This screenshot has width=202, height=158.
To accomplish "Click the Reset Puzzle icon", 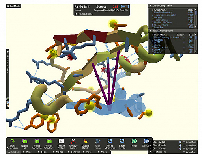I will pyautogui.click(x=122, y=141).
